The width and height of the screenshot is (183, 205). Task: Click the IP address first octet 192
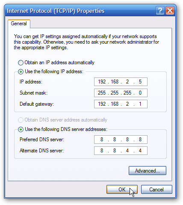[102, 82]
